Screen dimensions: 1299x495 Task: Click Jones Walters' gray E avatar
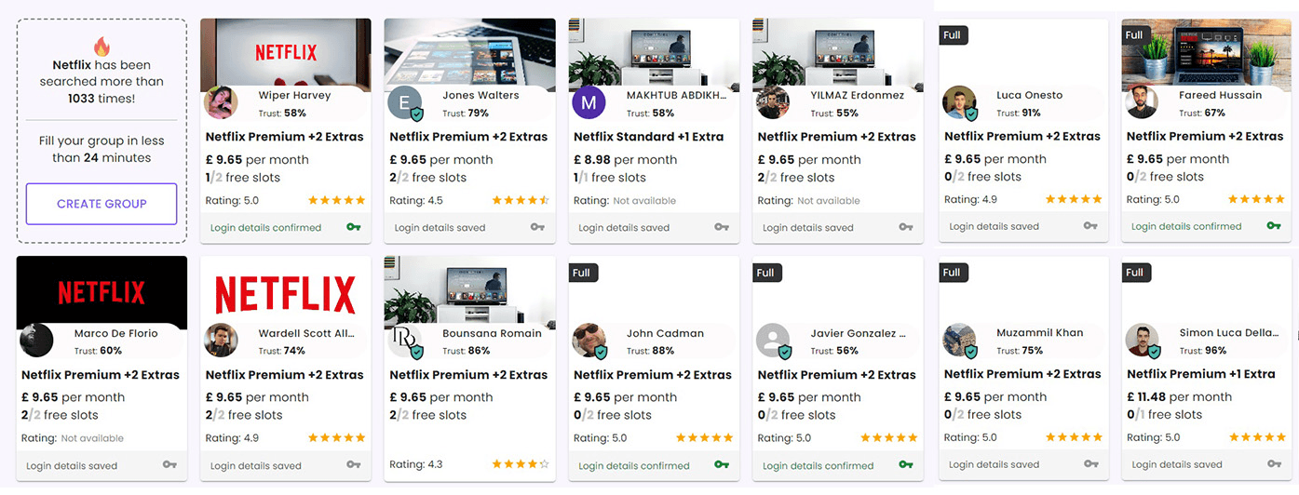404,102
